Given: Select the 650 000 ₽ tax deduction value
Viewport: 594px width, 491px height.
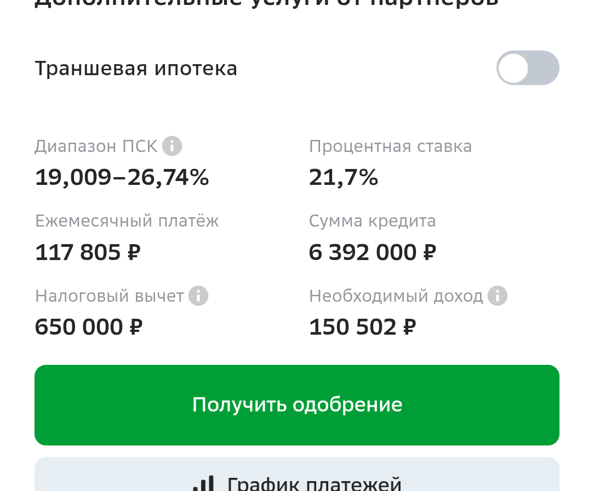Looking at the screenshot, I should [89, 327].
